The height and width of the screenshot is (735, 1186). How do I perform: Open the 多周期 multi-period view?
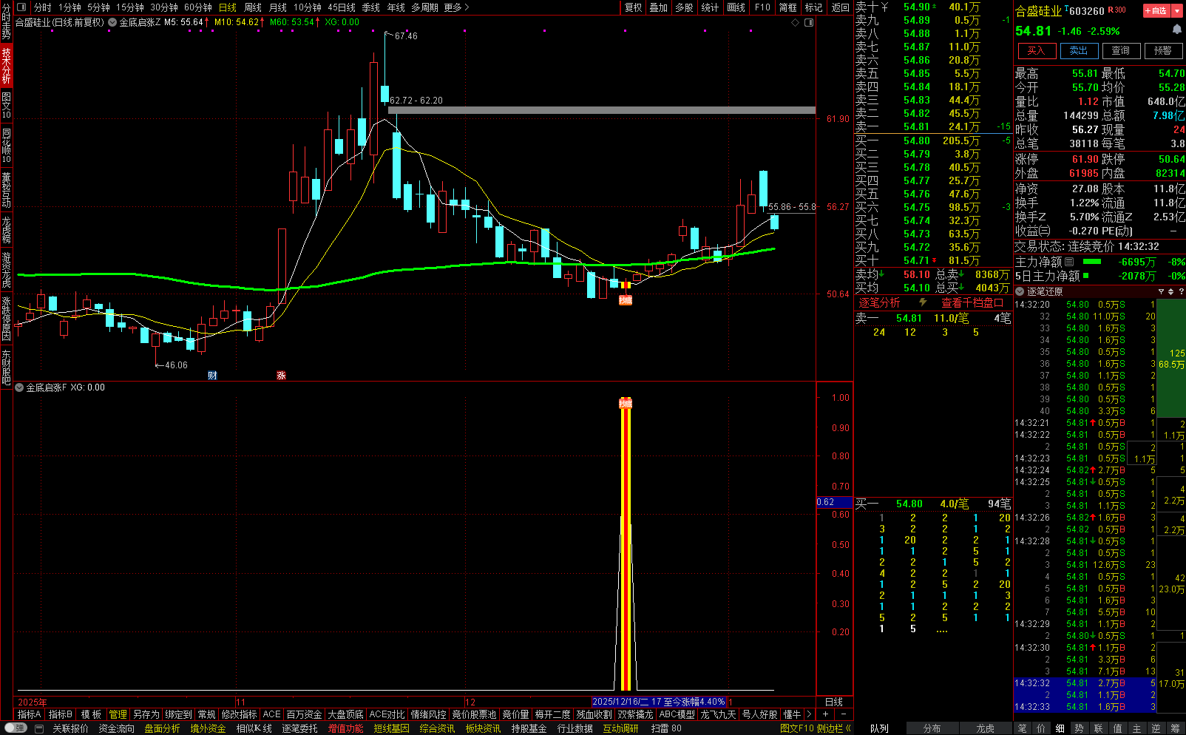[x=424, y=7]
